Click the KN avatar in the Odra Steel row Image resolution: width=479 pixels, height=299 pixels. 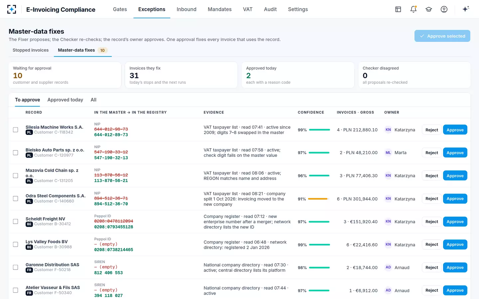pos(388,199)
